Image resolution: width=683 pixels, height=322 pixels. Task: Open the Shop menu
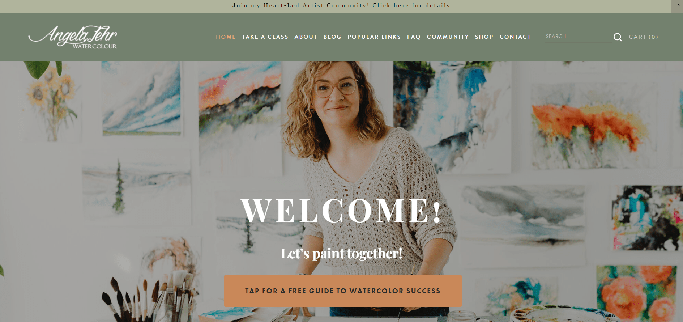[484, 37]
